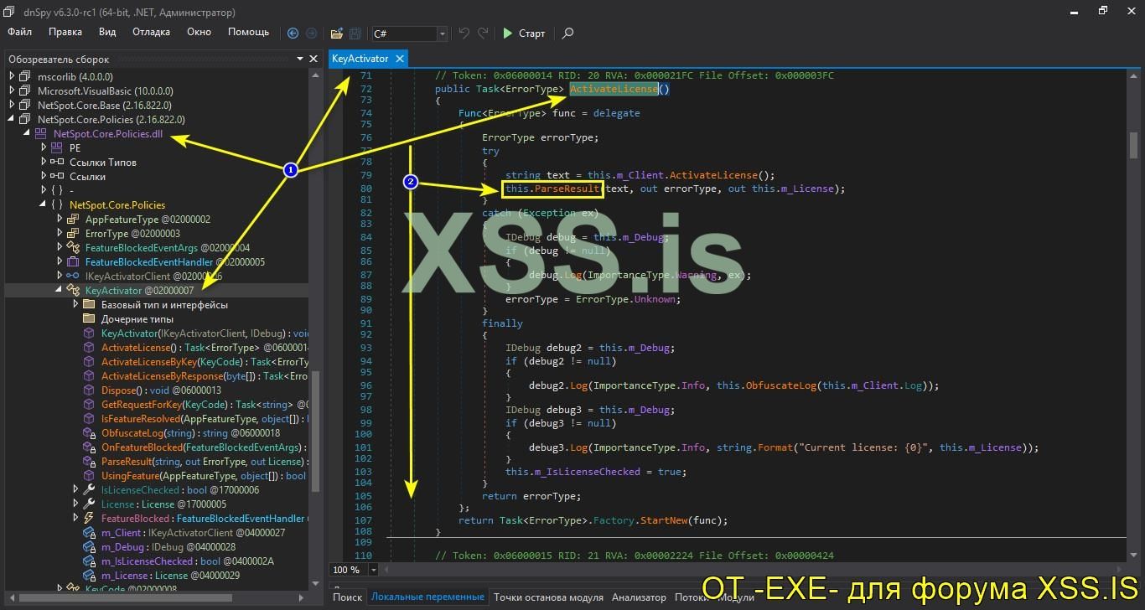Click the Redo toolbar icon

click(483, 34)
